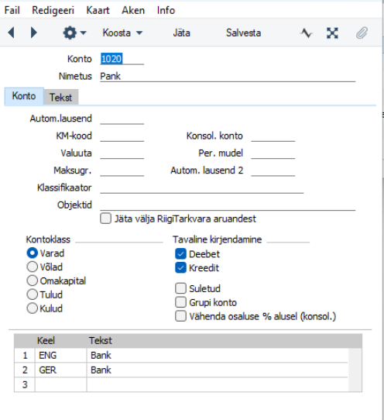This screenshot has height=420, width=384.
Task: Switch to the Tekst tab
Action: tap(60, 97)
